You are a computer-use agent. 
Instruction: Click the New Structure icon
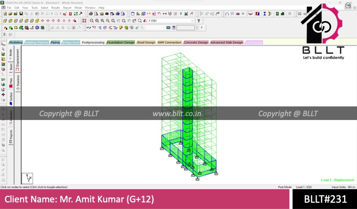[x=5, y=14]
